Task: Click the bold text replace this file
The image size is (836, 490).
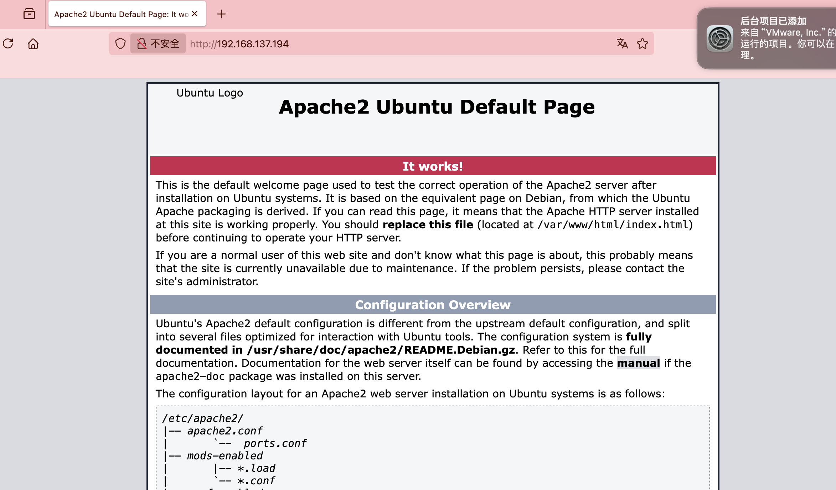Action: 428,225
